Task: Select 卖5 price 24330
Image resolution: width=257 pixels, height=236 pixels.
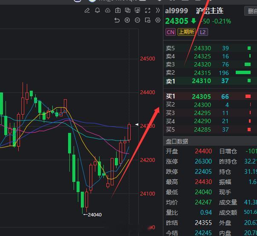Action: click(x=203, y=48)
